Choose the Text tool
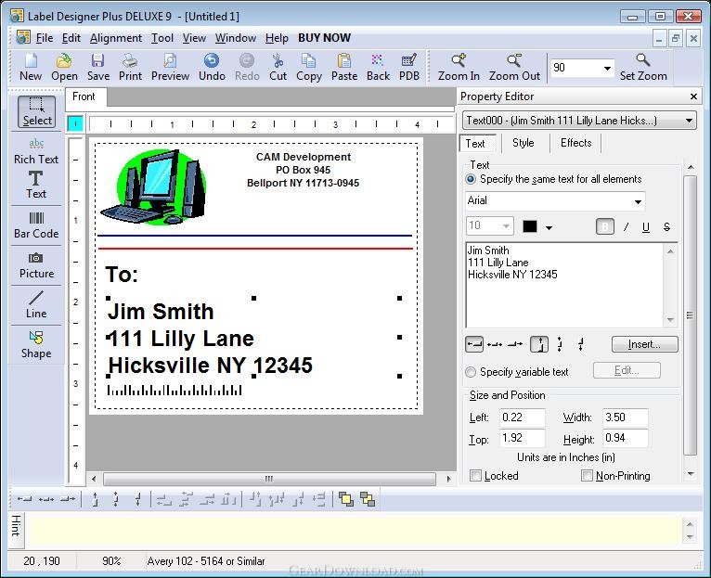The image size is (711, 578). (36, 185)
